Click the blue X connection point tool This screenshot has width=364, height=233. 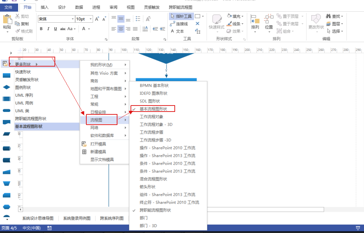click(x=197, y=23)
